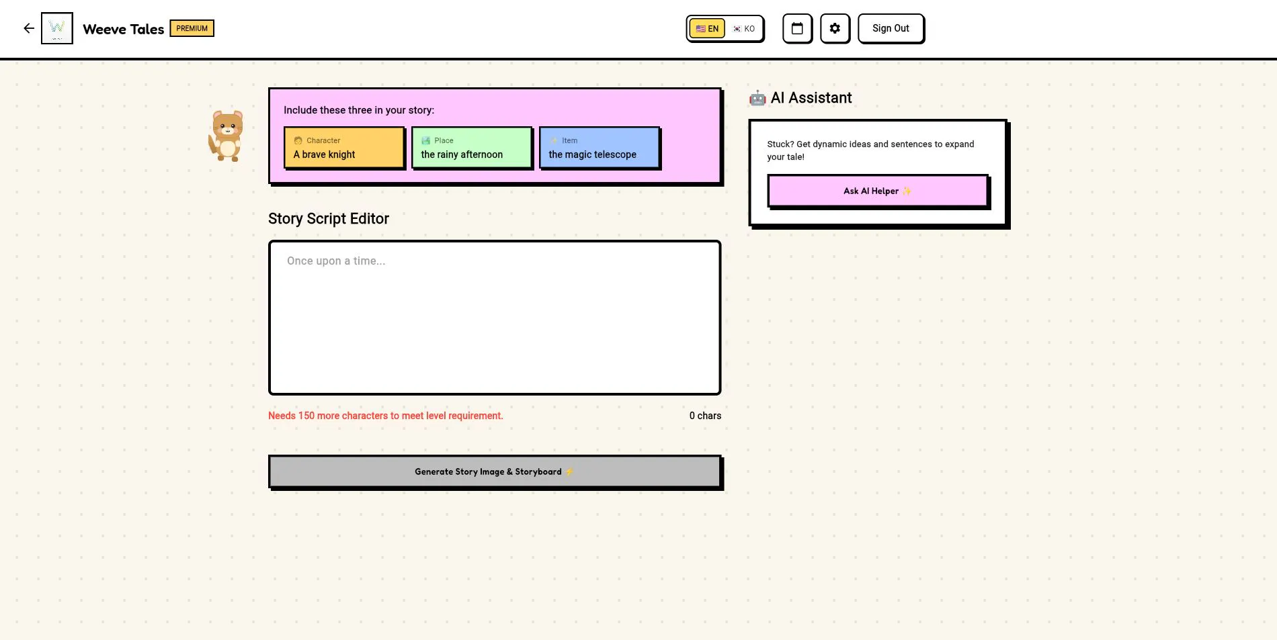This screenshot has width=1277, height=640.
Task: Click 'Include these three in your story:' text
Action: tap(359, 110)
